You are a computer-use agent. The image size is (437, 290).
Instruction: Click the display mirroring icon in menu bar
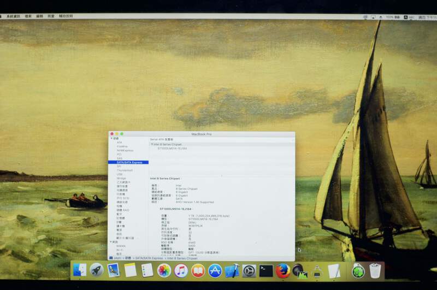pos(373,17)
